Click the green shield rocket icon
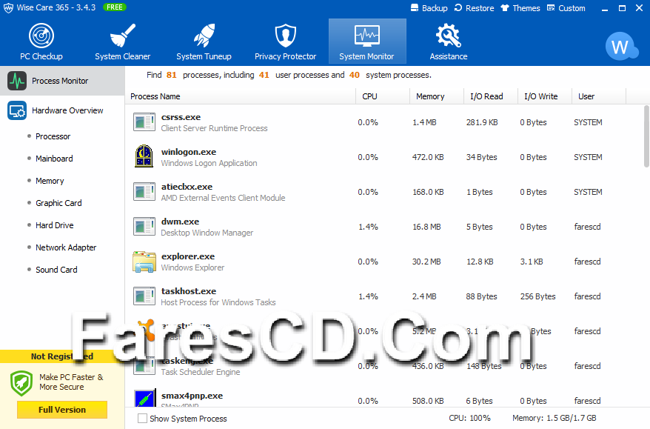 (21, 383)
